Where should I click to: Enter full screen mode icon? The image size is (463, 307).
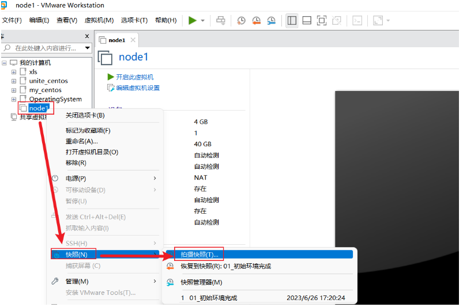click(x=322, y=20)
